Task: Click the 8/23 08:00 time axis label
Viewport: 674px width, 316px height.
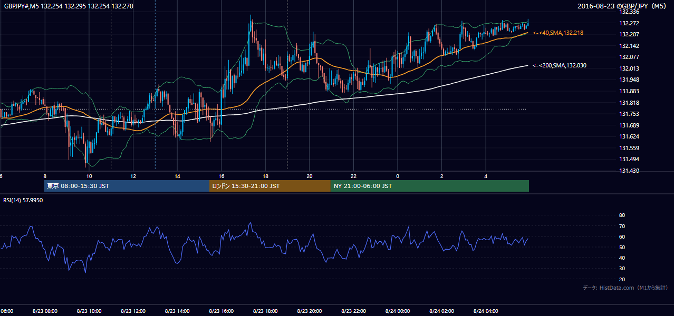Action: (x=45, y=311)
